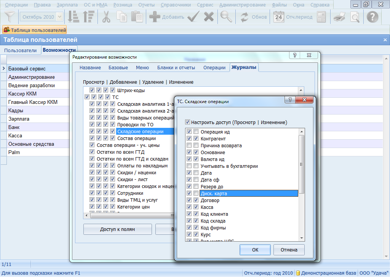This screenshot has width=390, height=277.
Task: Select 'Кассир ККМ' row in the table
Action: tap(22, 94)
